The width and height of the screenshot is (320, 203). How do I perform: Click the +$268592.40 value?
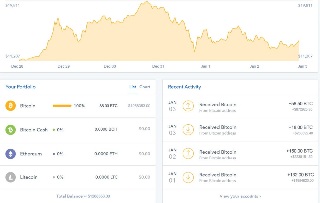[x=303, y=133]
